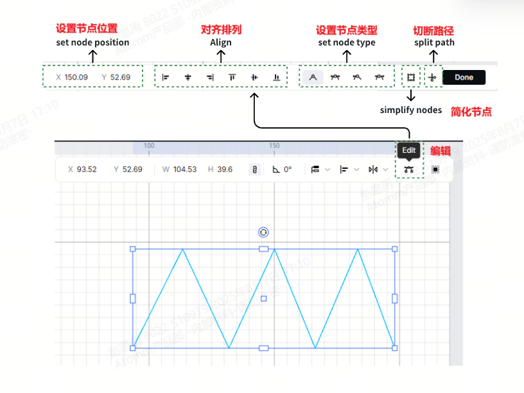The width and height of the screenshot is (524, 393).
Task: Click the simplify nodes icon
Action: click(411, 77)
